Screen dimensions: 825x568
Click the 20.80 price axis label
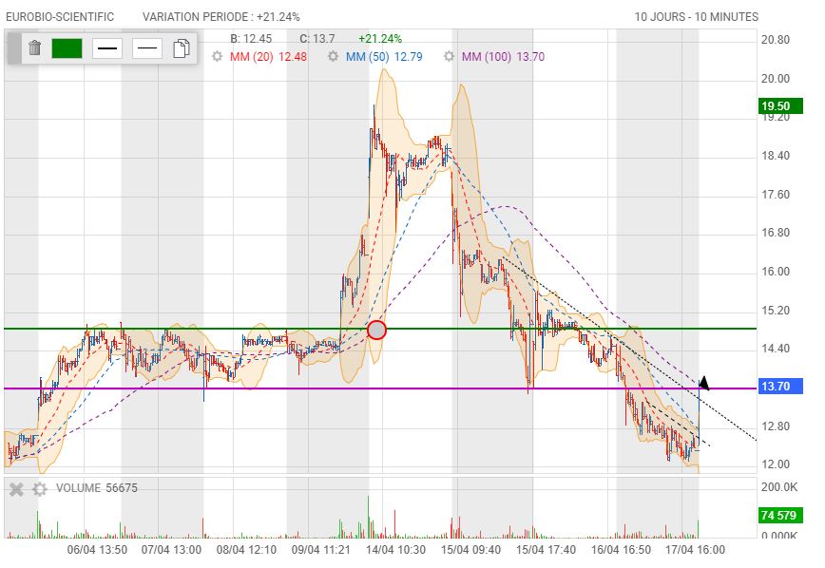pos(776,40)
